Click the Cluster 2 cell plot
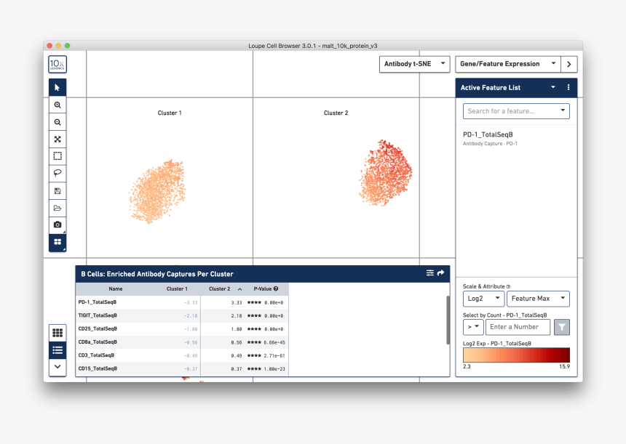 pyautogui.click(x=385, y=172)
